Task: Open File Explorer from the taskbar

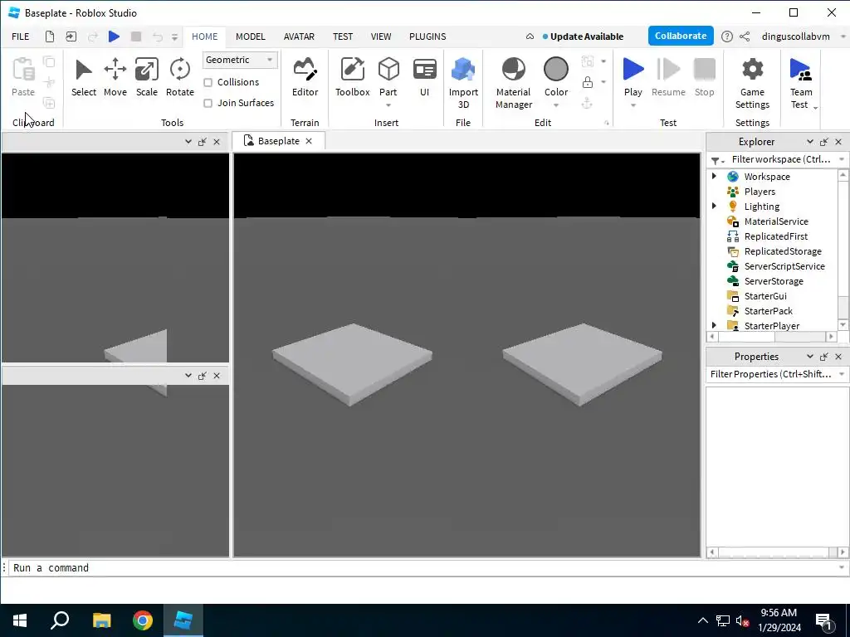Action: [x=101, y=620]
